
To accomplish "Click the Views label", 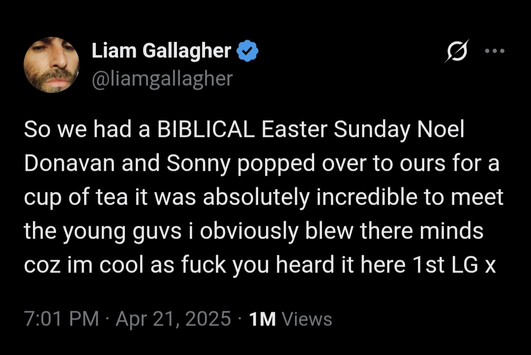I will (x=307, y=319).
